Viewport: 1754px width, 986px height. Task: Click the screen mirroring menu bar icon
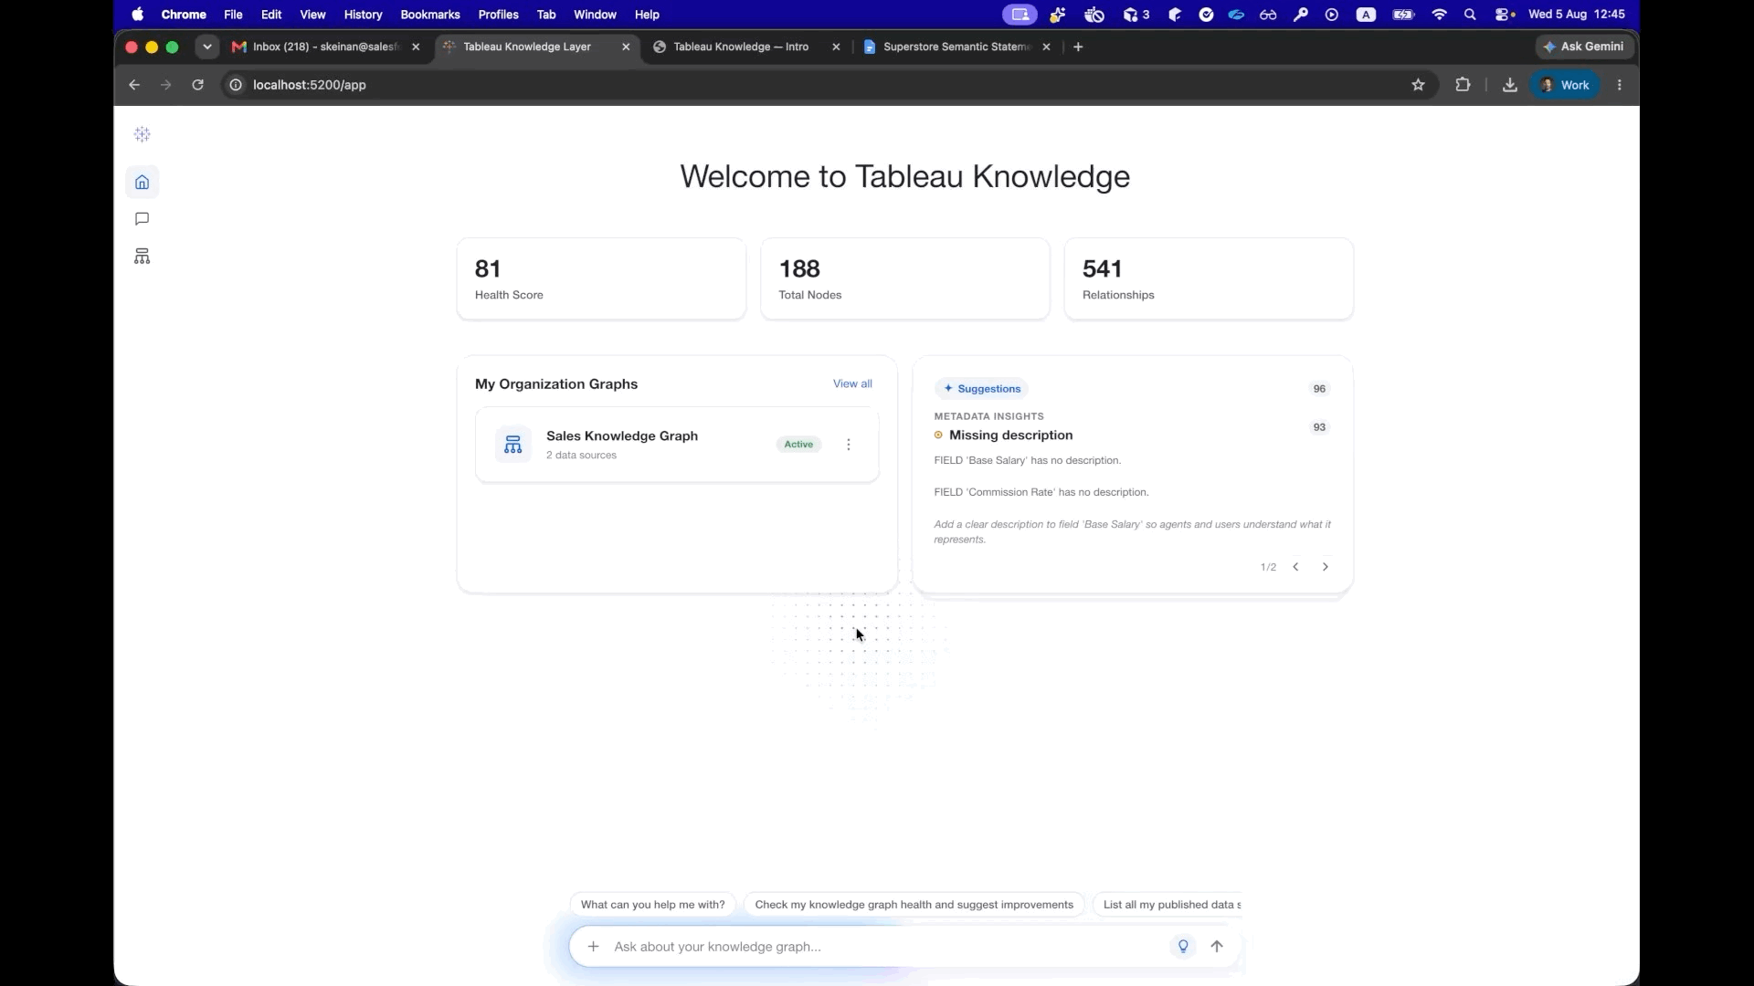click(1020, 15)
